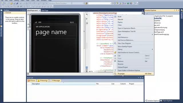The image size is (183, 103).
Task: Close the Error List panel
Action: (143, 78)
